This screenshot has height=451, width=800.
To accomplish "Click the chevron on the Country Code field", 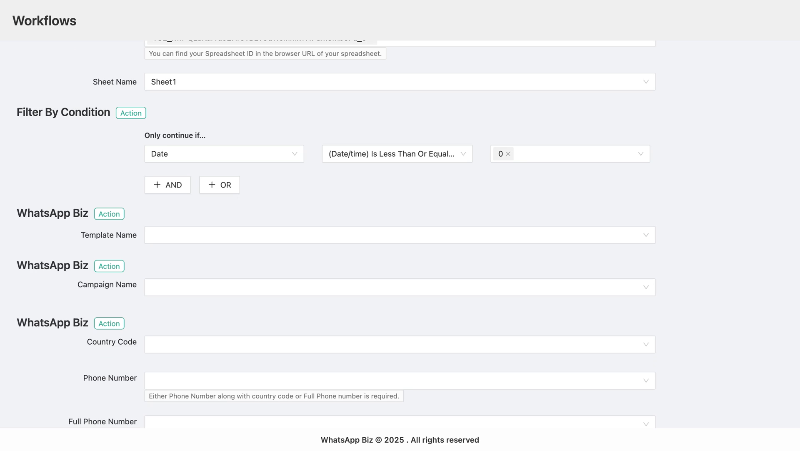I will (x=646, y=344).
